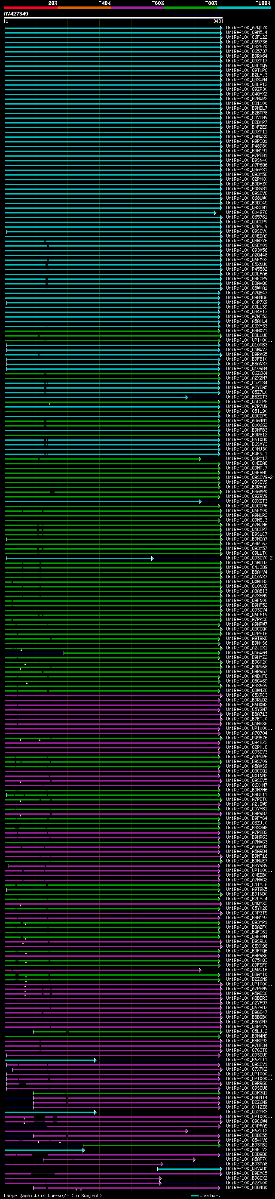Select hit label UniRef100_C5XRC3
Screen dimensions: 275x1199
point(246,695)
